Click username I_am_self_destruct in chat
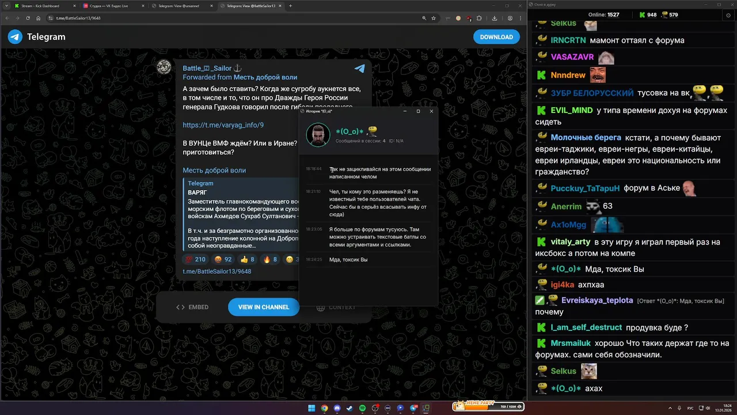 click(x=586, y=327)
